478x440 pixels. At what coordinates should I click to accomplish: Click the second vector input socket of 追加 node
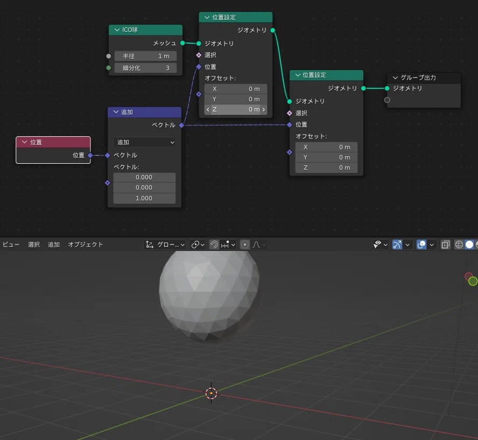click(108, 183)
